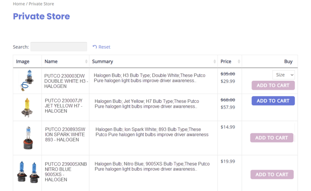Add Putco 230007JY Jet Yellow to cart
The width and height of the screenshot is (311, 191).
pos(273,101)
